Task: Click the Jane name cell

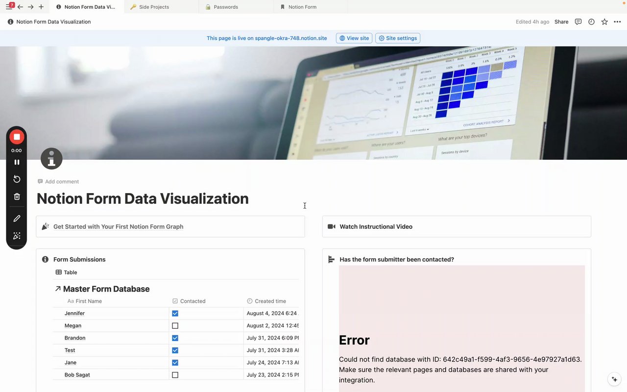Action: point(111,363)
